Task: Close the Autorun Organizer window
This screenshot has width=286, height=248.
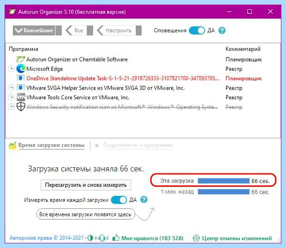Action: pos(270,12)
